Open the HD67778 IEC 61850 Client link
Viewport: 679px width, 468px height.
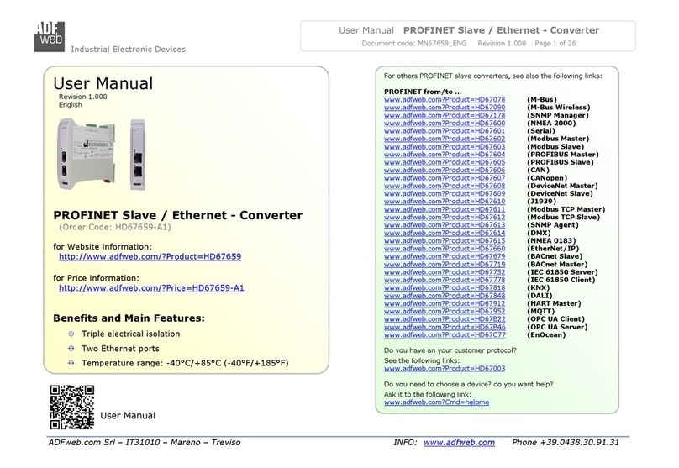tap(445, 280)
